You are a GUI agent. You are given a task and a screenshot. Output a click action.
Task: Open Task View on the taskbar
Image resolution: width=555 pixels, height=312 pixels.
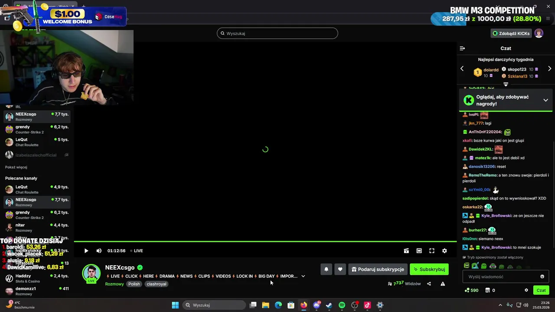click(x=253, y=305)
